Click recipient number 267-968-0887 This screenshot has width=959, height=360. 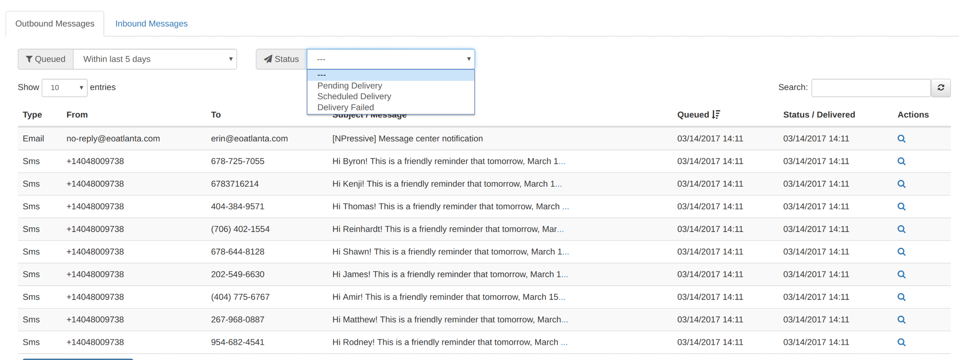[238, 320]
